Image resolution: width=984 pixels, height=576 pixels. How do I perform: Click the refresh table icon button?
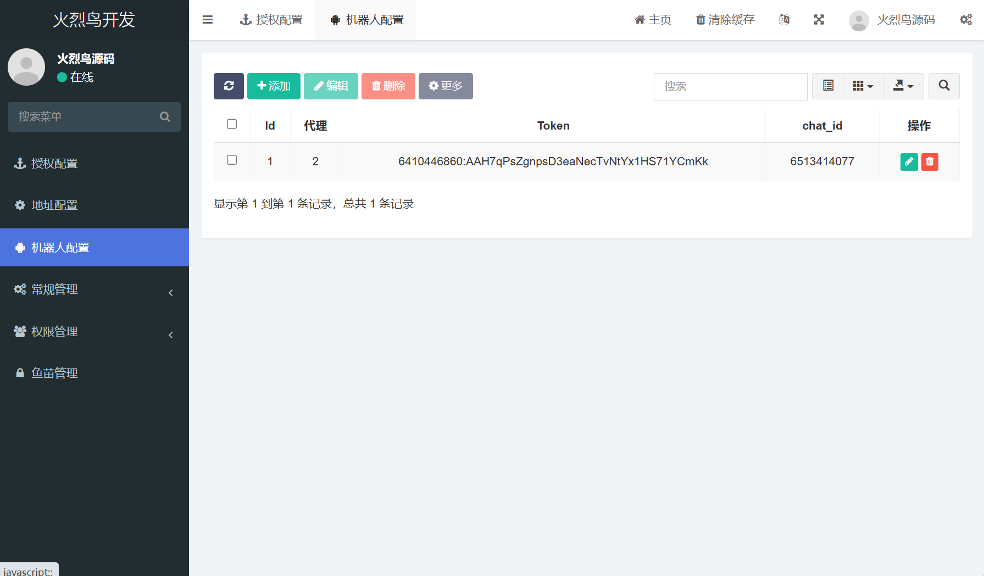(229, 86)
